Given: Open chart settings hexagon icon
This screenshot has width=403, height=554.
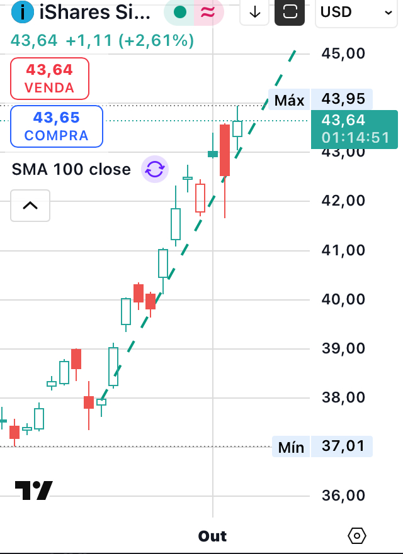Looking at the screenshot, I should [356, 536].
